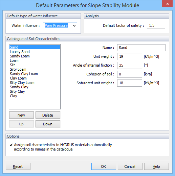Screen dimensions: 175x176
Task: Click the New soil button
Action: 21,115
